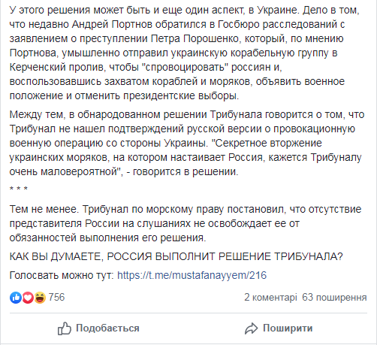Screen dimensions: 377x345
Task: Click the red heart Love reaction icon
Action: pos(28,298)
